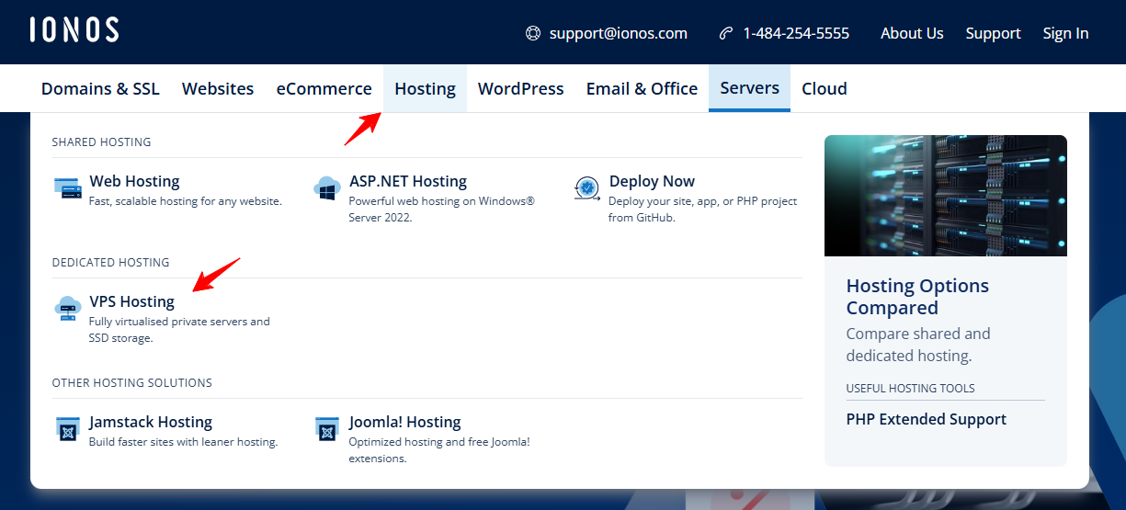Click the SHARED HOSTING section heading
The height and width of the screenshot is (510, 1126).
pyautogui.click(x=101, y=142)
